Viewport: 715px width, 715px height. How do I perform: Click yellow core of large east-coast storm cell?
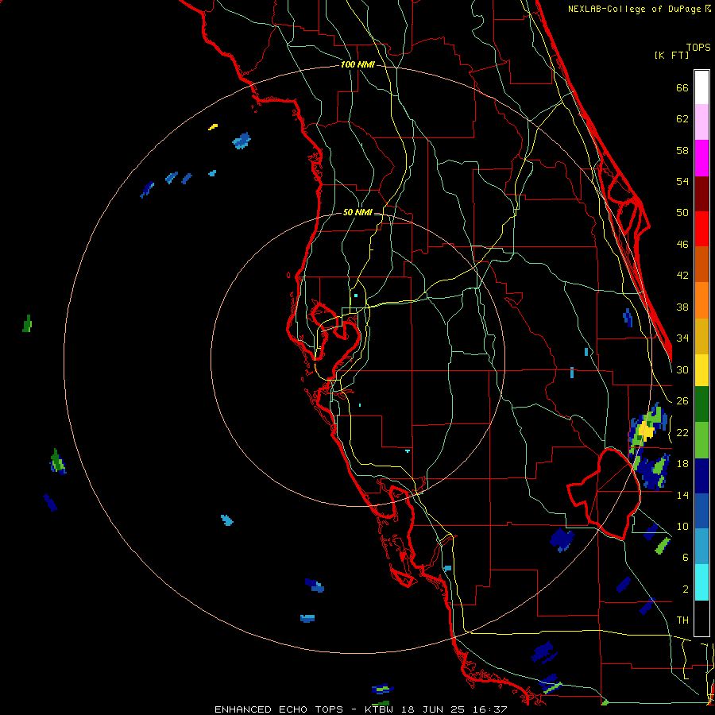tap(646, 431)
